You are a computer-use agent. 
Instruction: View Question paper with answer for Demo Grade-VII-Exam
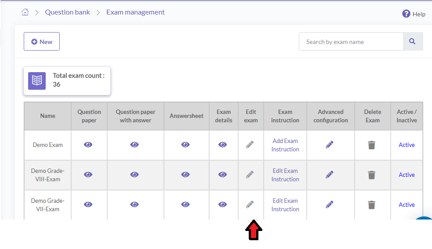134,204
